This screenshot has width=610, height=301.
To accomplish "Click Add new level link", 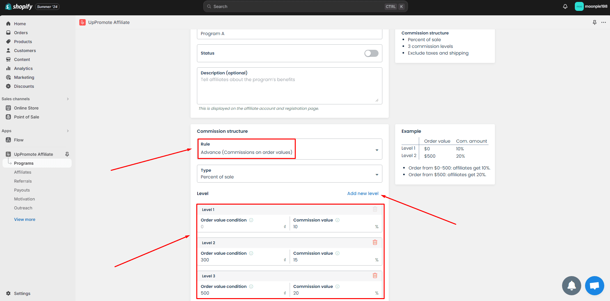I will coord(363,193).
